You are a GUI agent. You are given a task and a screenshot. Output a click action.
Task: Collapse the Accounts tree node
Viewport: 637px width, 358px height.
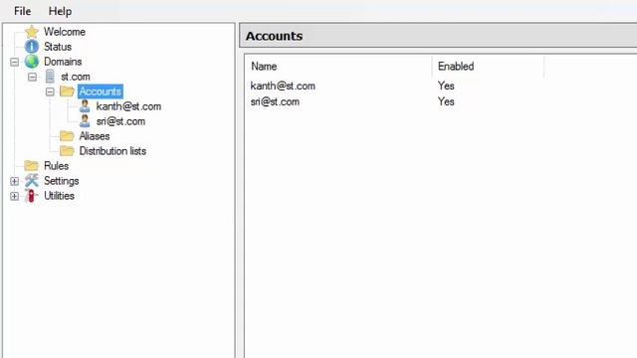click(50, 91)
